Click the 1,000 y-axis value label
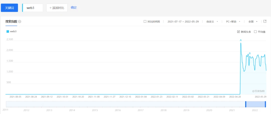The image size is (271, 114). [x=10, y=72]
